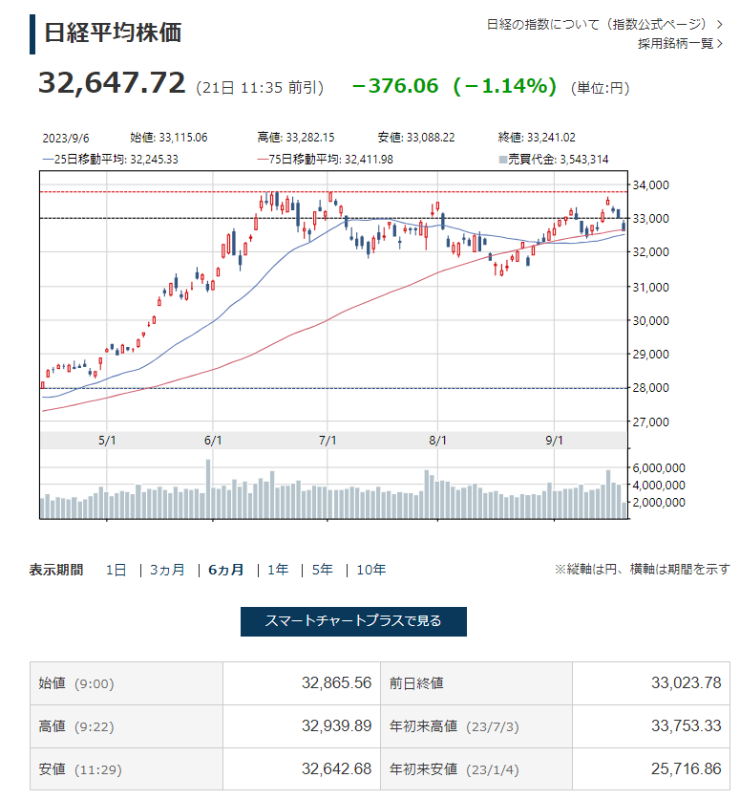Click 表示期間 label
This screenshot has height=800, width=740.
pos(56,570)
